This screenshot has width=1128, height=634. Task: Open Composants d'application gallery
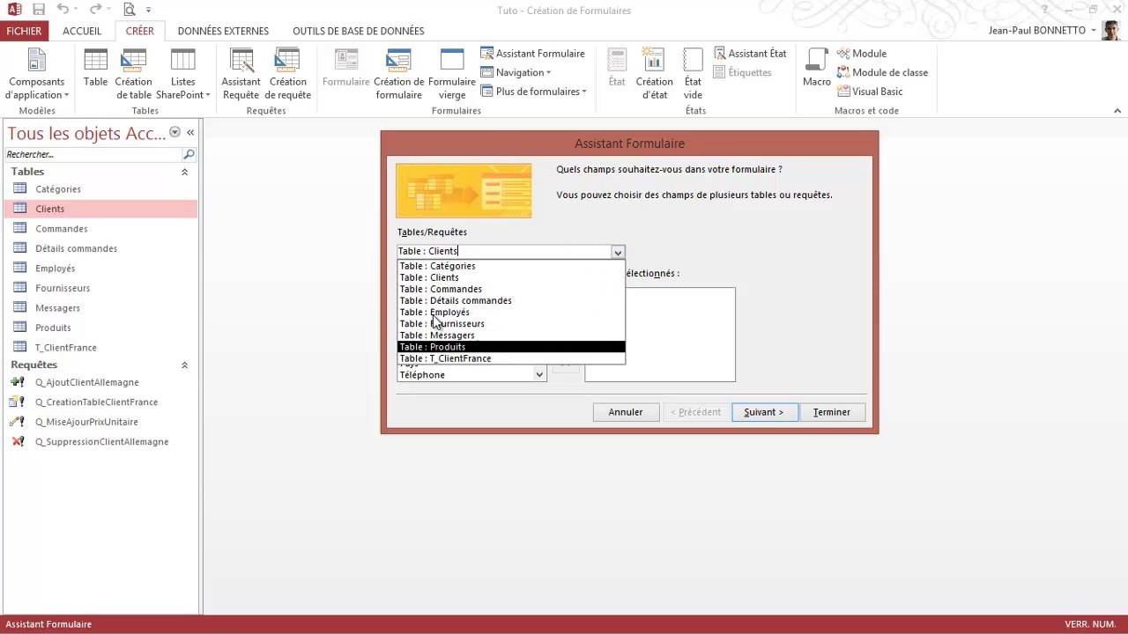coord(37,74)
